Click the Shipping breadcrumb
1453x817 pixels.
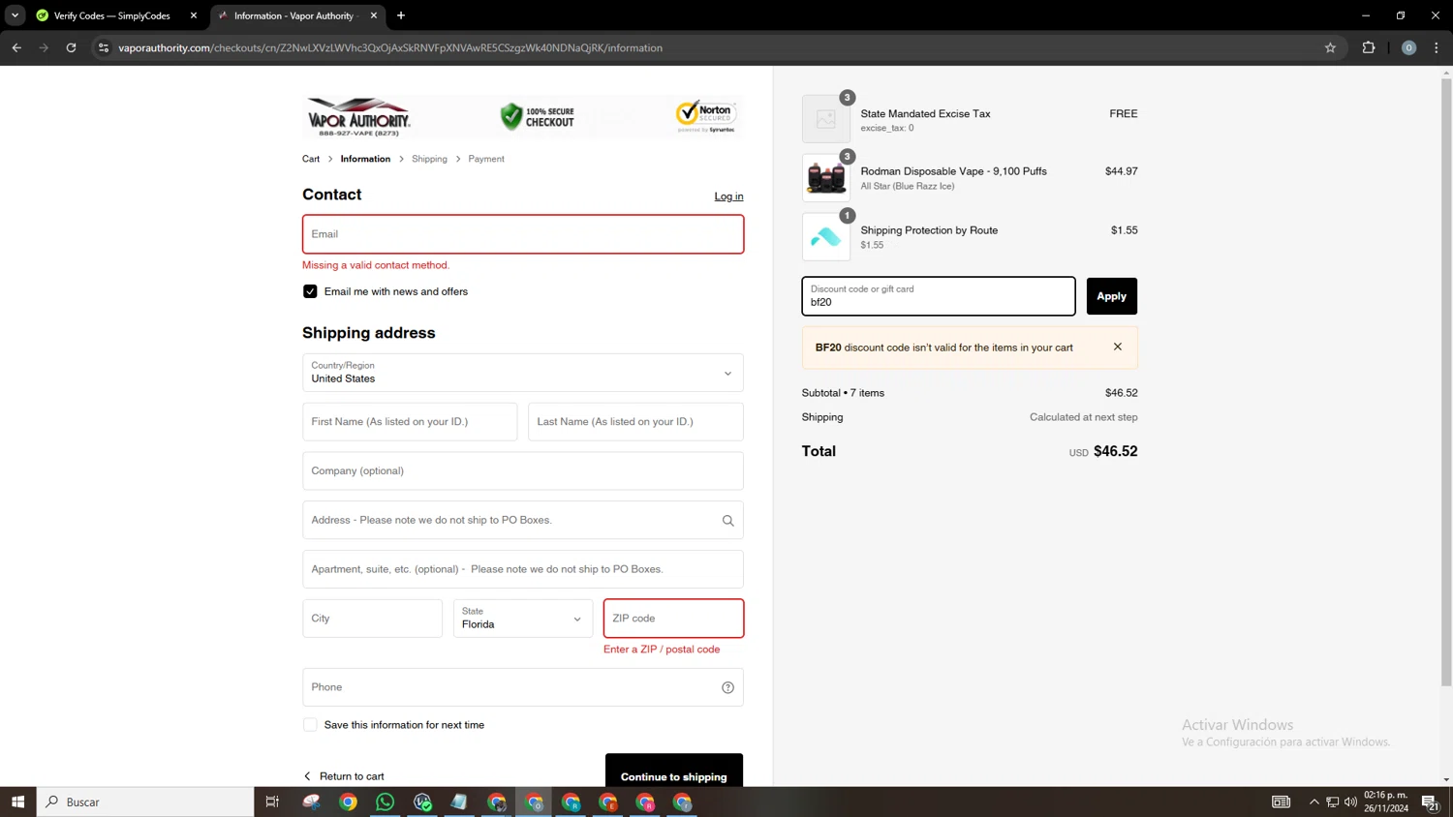click(429, 159)
